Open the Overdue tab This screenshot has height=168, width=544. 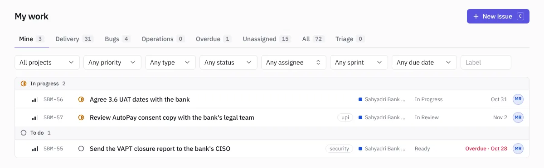tap(214, 39)
